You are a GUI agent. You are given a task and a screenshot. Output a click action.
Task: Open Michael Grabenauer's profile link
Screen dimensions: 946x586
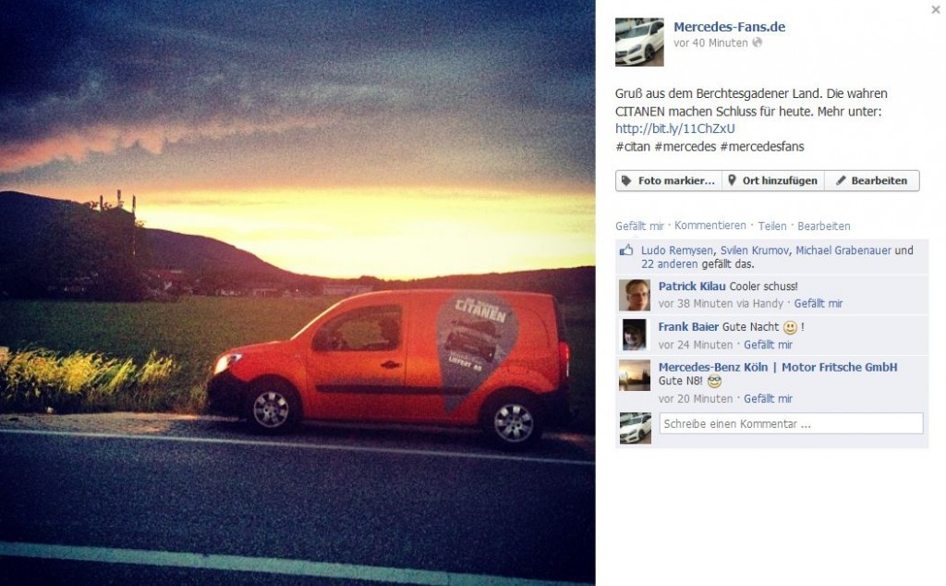[x=843, y=250]
